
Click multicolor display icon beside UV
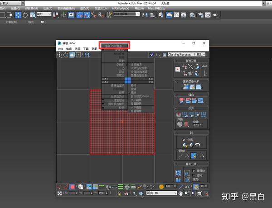[x=152, y=55]
